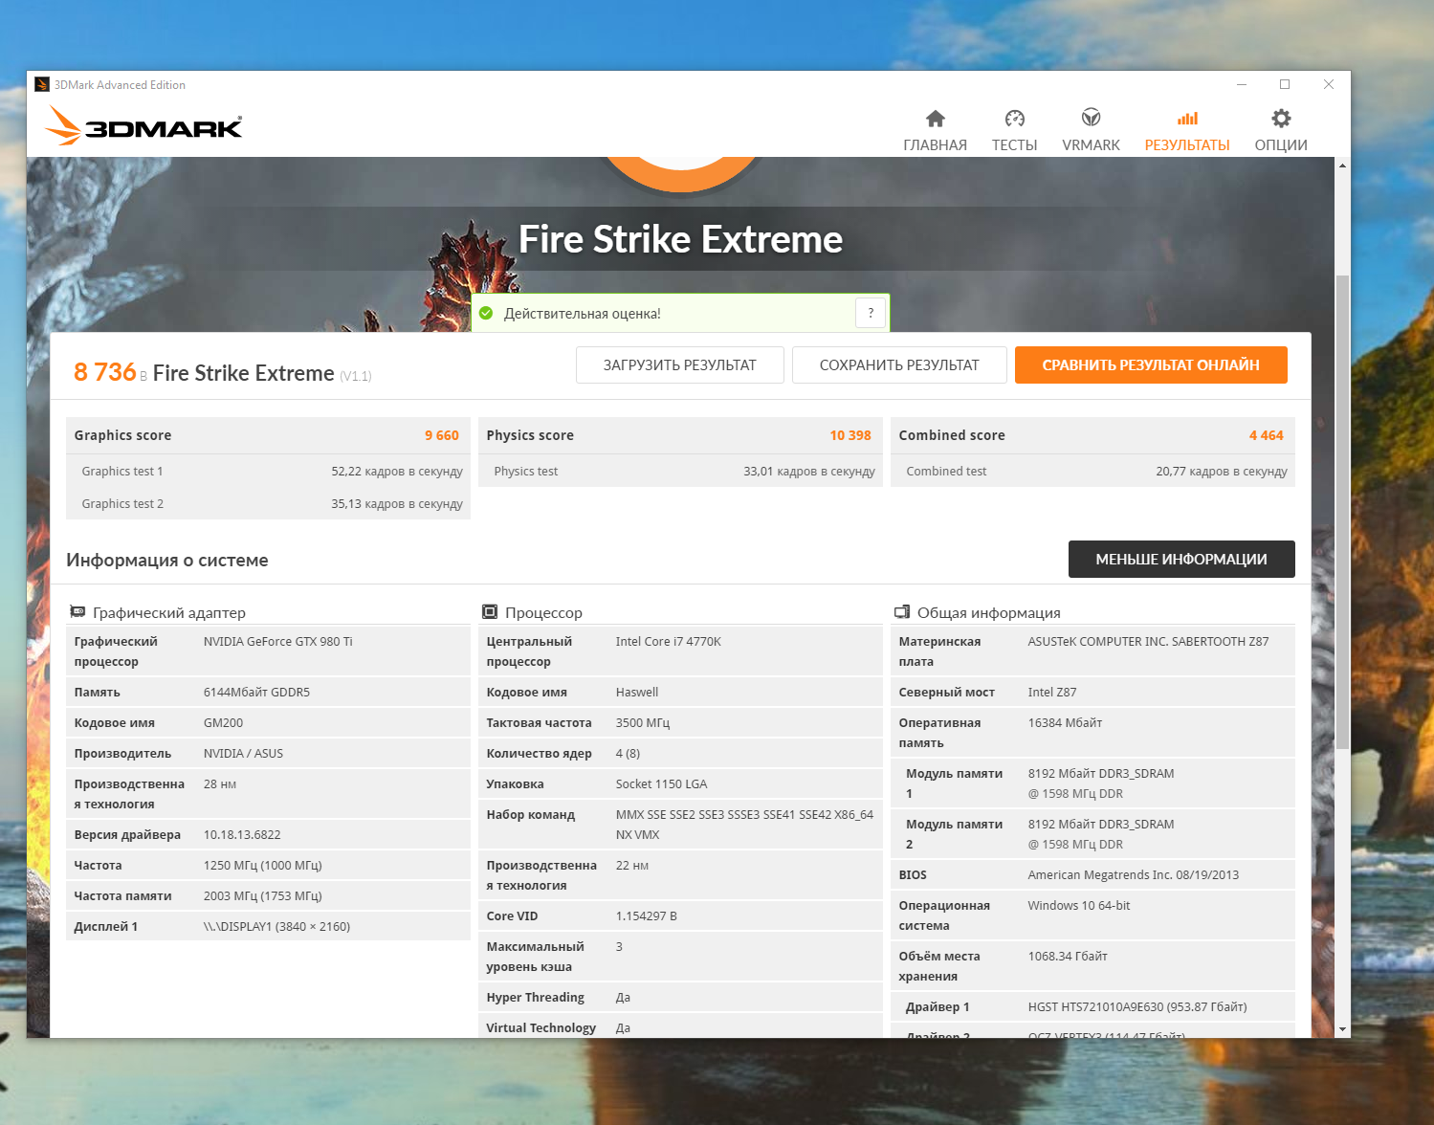Click the scrollbar down arrow
The height and width of the screenshot is (1125, 1434).
(x=1342, y=1029)
